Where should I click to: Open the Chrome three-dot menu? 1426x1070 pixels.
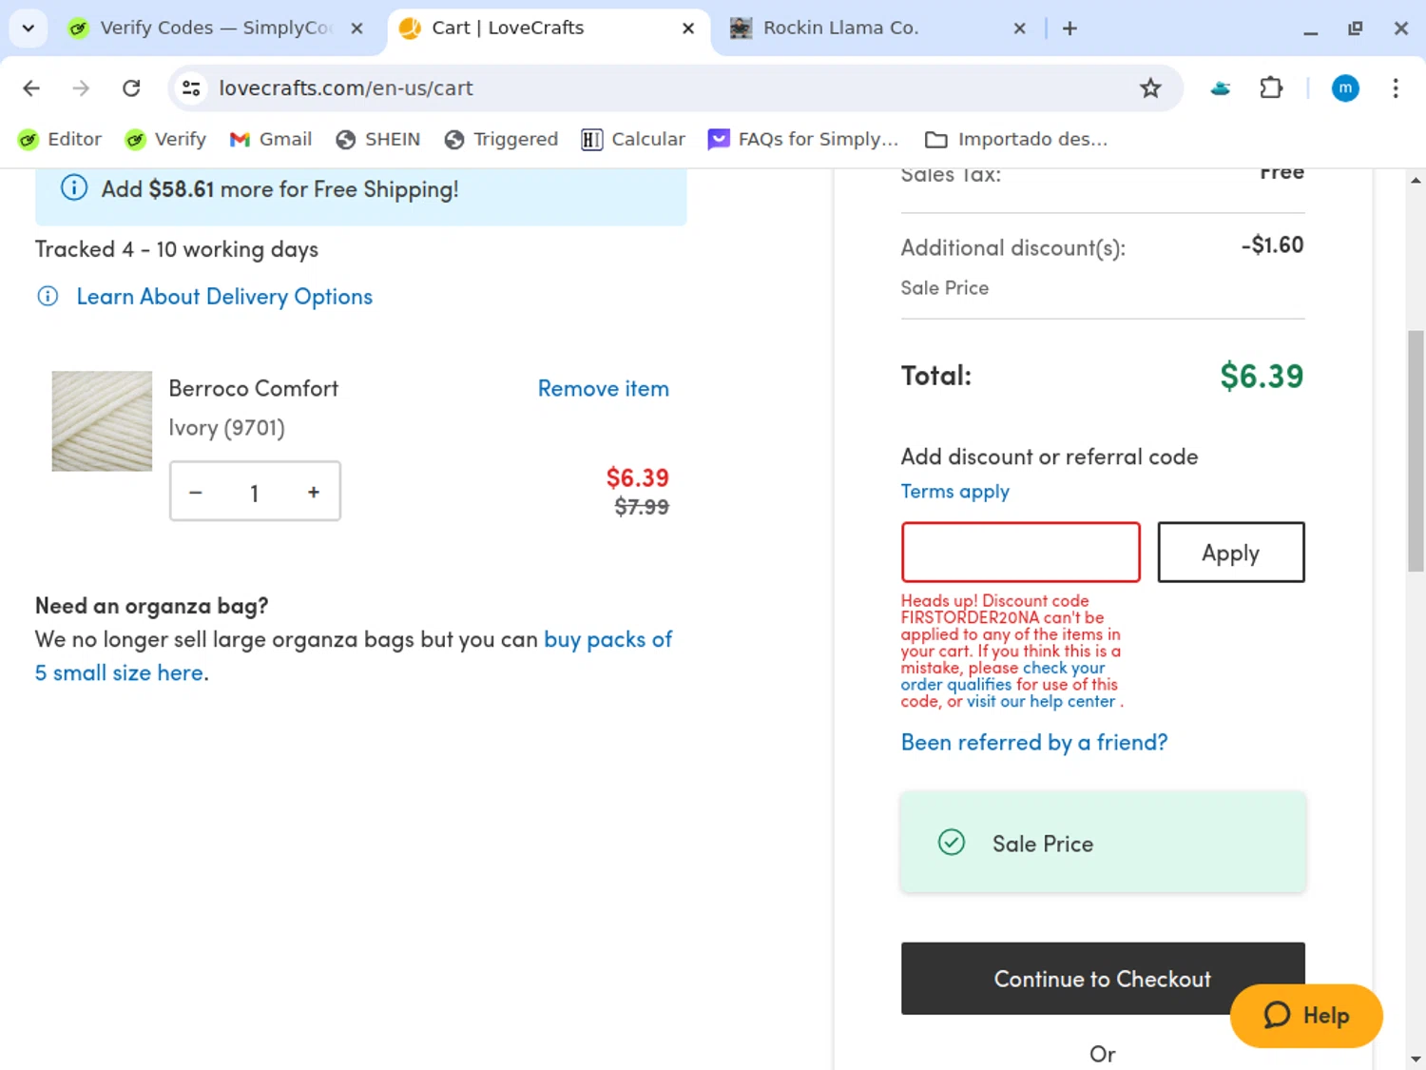click(x=1396, y=88)
